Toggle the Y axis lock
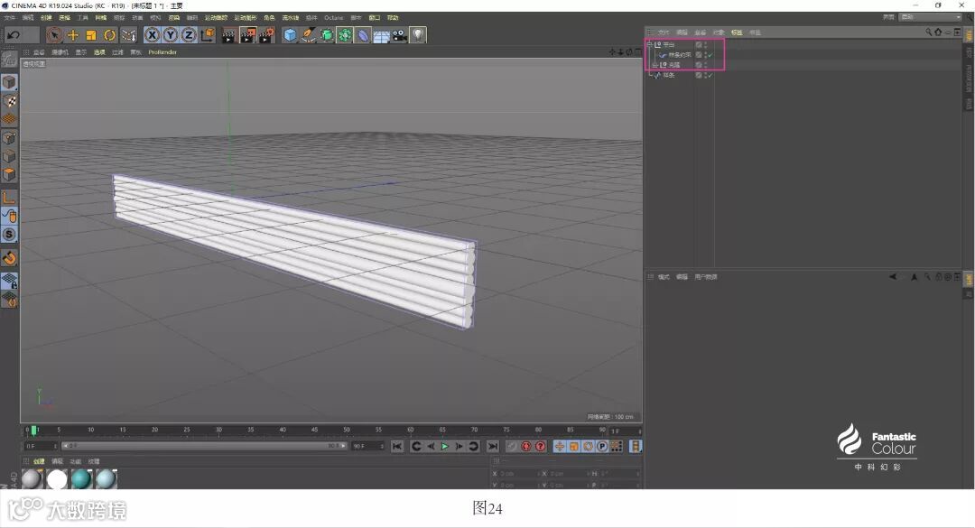This screenshot has height=528, width=975. coord(171,35)
